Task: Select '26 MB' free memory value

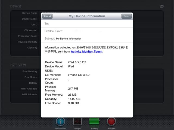Action: pos(72,95)
